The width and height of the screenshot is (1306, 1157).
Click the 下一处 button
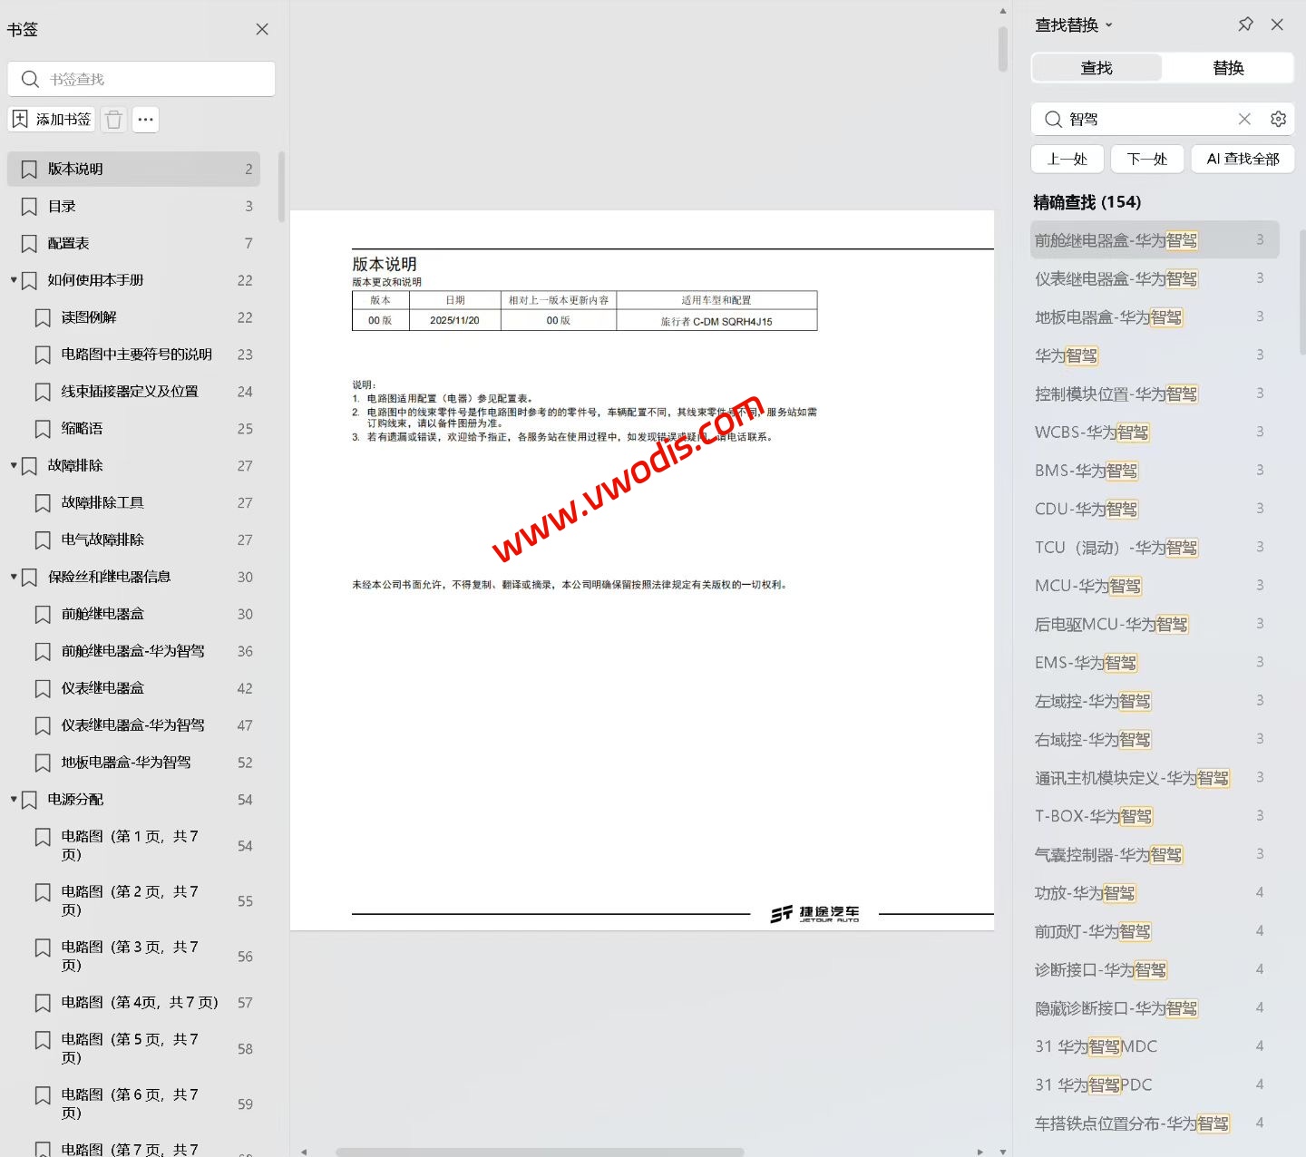click(x=1146, y=159)
